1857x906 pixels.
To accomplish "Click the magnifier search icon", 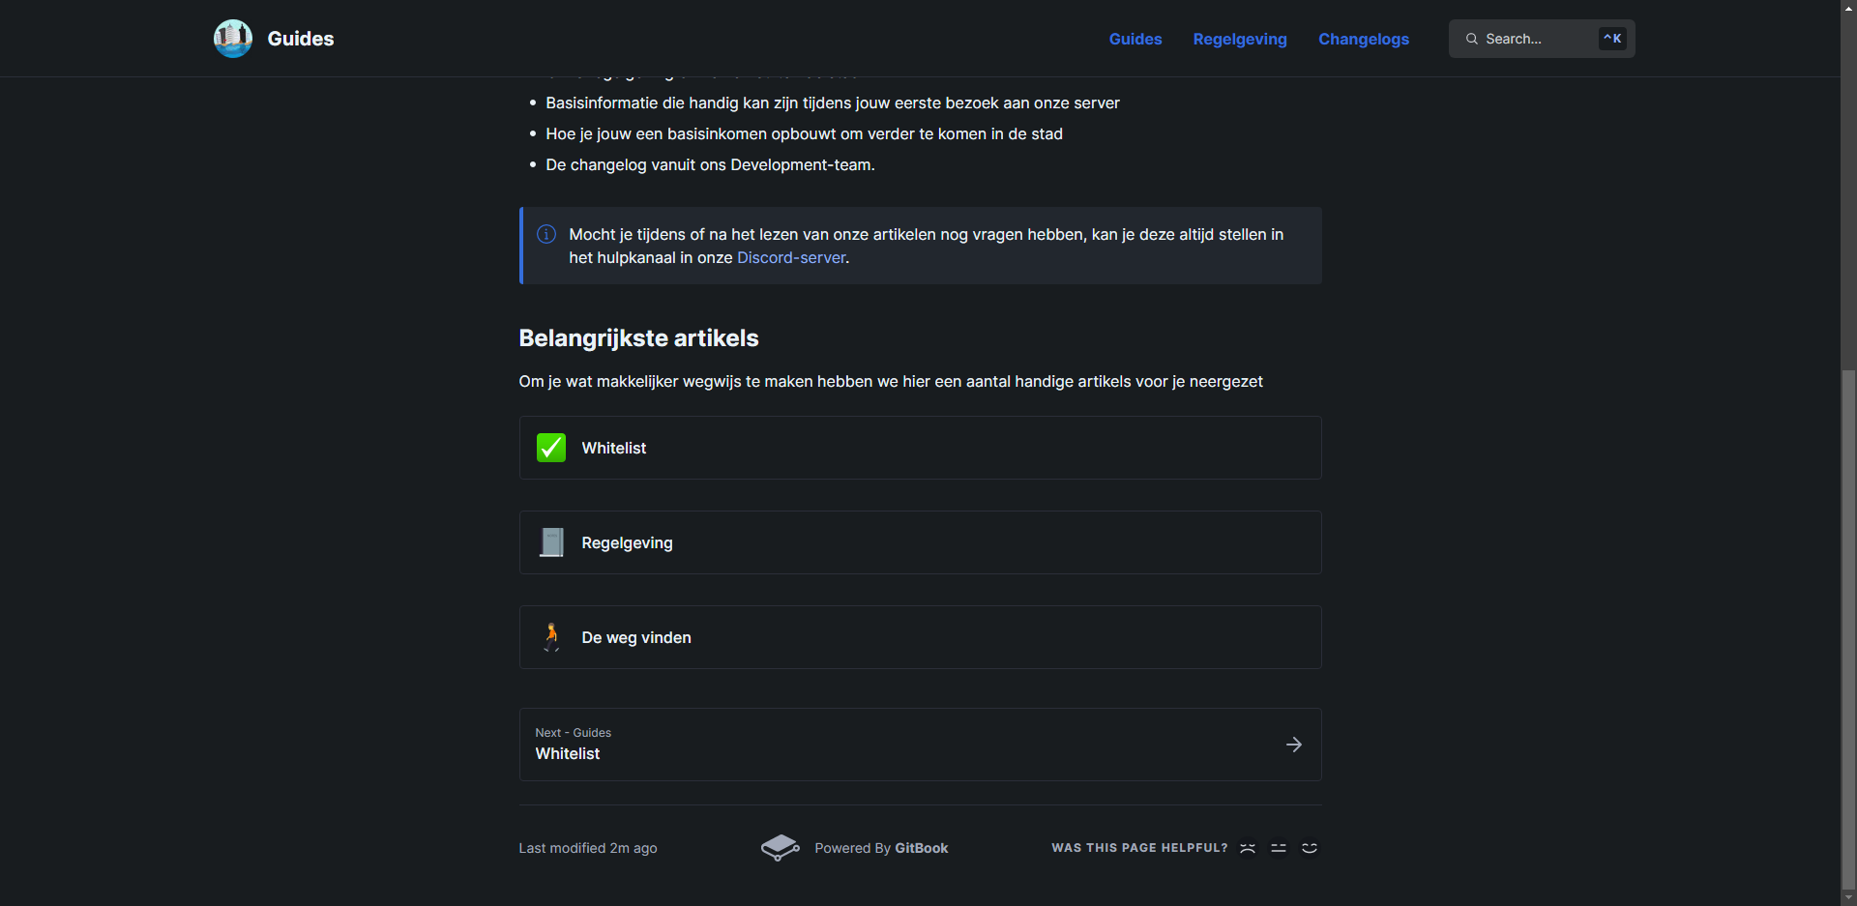I will pyautogui.click(x=1472, y=39).
